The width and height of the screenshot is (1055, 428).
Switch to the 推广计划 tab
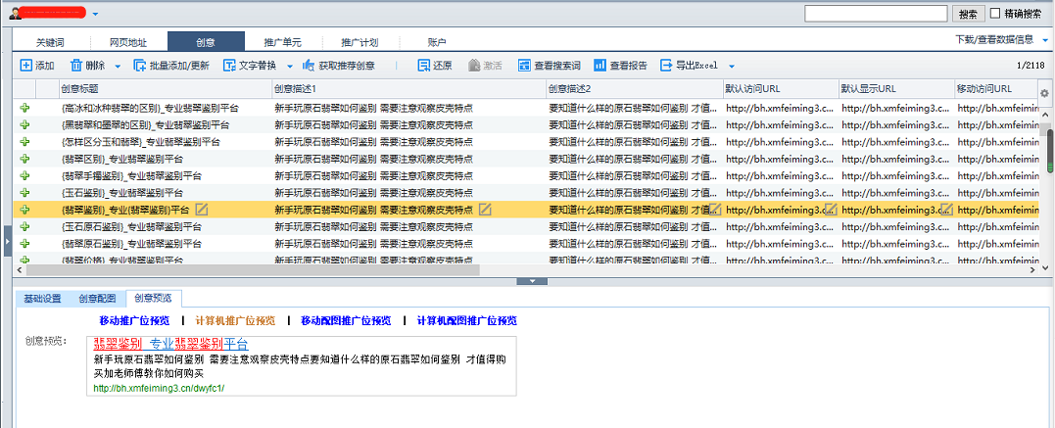359,43
